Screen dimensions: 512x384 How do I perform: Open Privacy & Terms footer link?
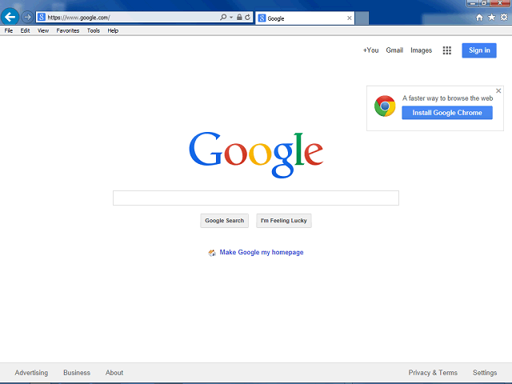433,373
